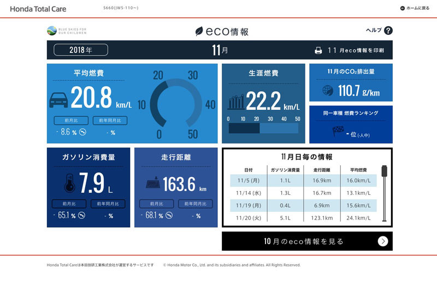The width and height of the screenshot is (437, 291).
Task: Click the daily info table scrollbar
Action: pyautogui.click(x=385, y=193)
